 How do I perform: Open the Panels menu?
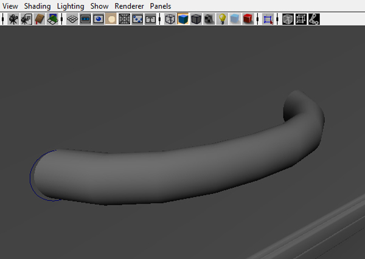pos(161,6)
